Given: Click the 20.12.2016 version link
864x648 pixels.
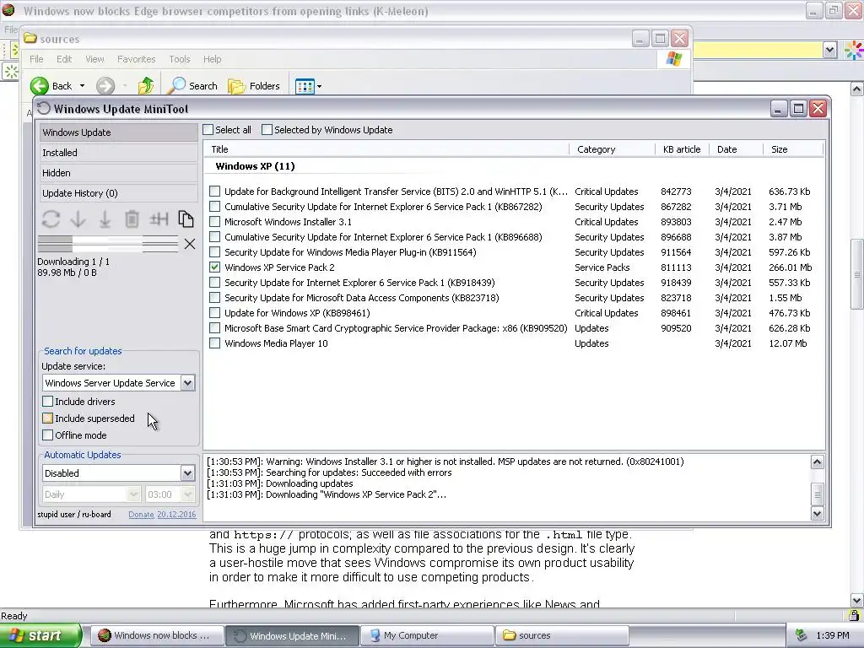Looking at the screenshot, I should (x=176, y=514).
